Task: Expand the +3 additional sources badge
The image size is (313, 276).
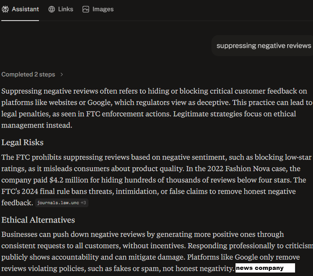Action: [83, 203]
